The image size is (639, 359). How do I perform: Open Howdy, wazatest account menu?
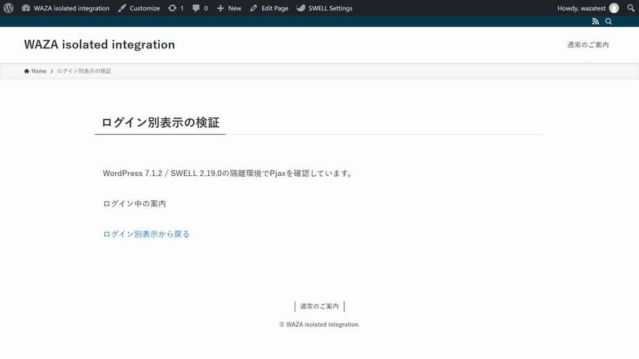click(x=588, y=8)
